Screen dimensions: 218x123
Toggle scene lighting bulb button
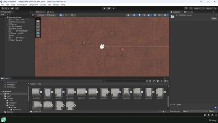point(139,15)
